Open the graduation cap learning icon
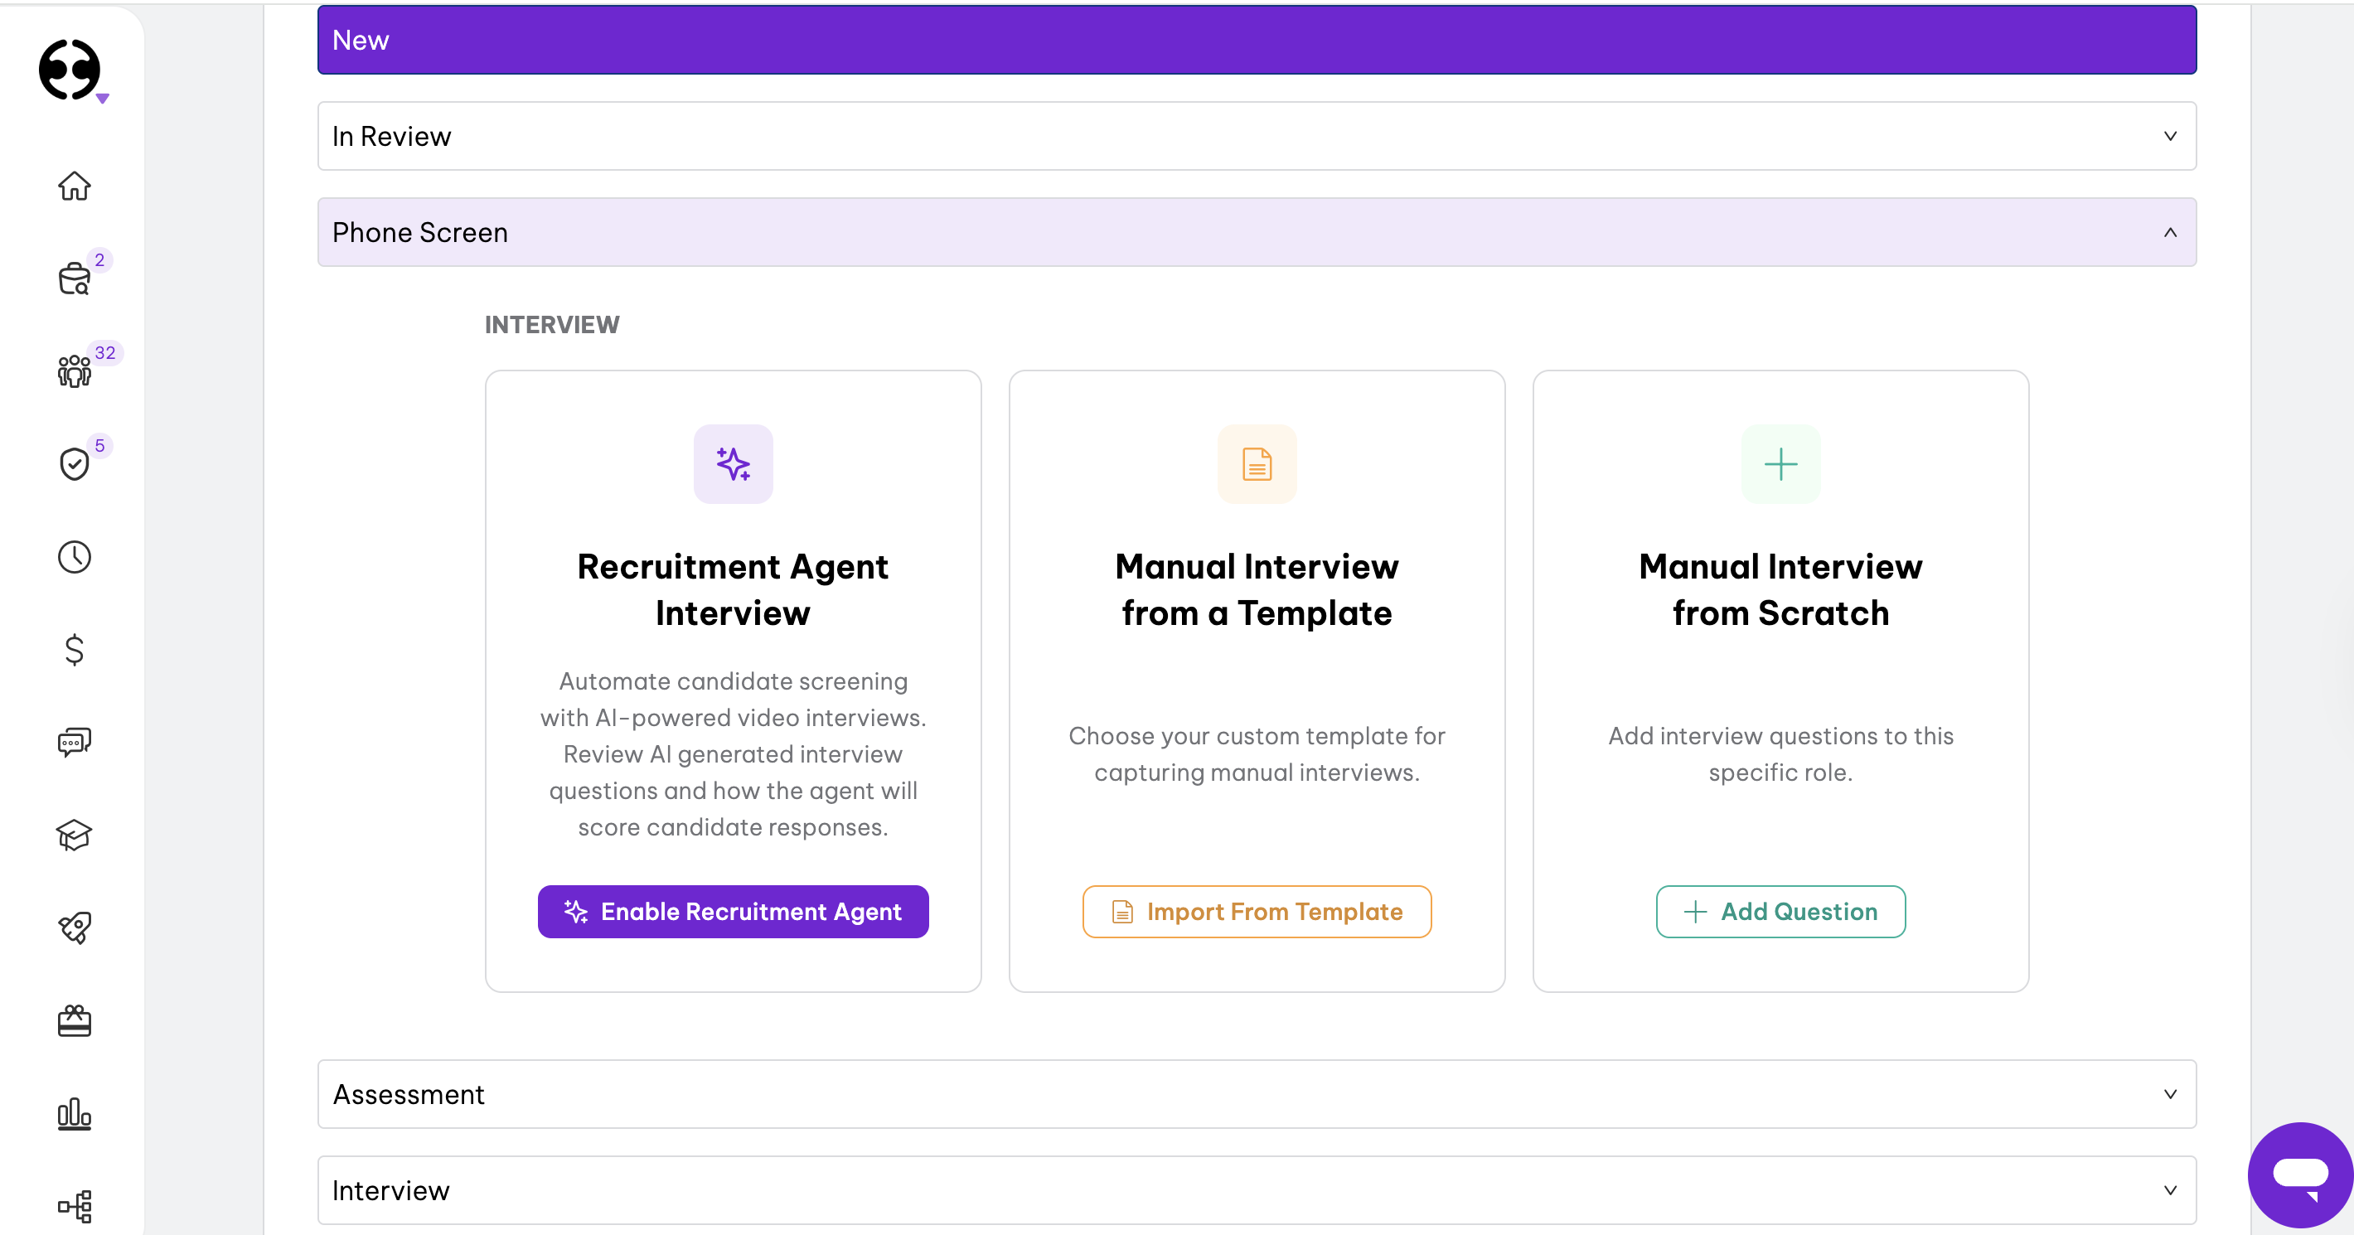2354x1235 pixels. coord(74,835)
